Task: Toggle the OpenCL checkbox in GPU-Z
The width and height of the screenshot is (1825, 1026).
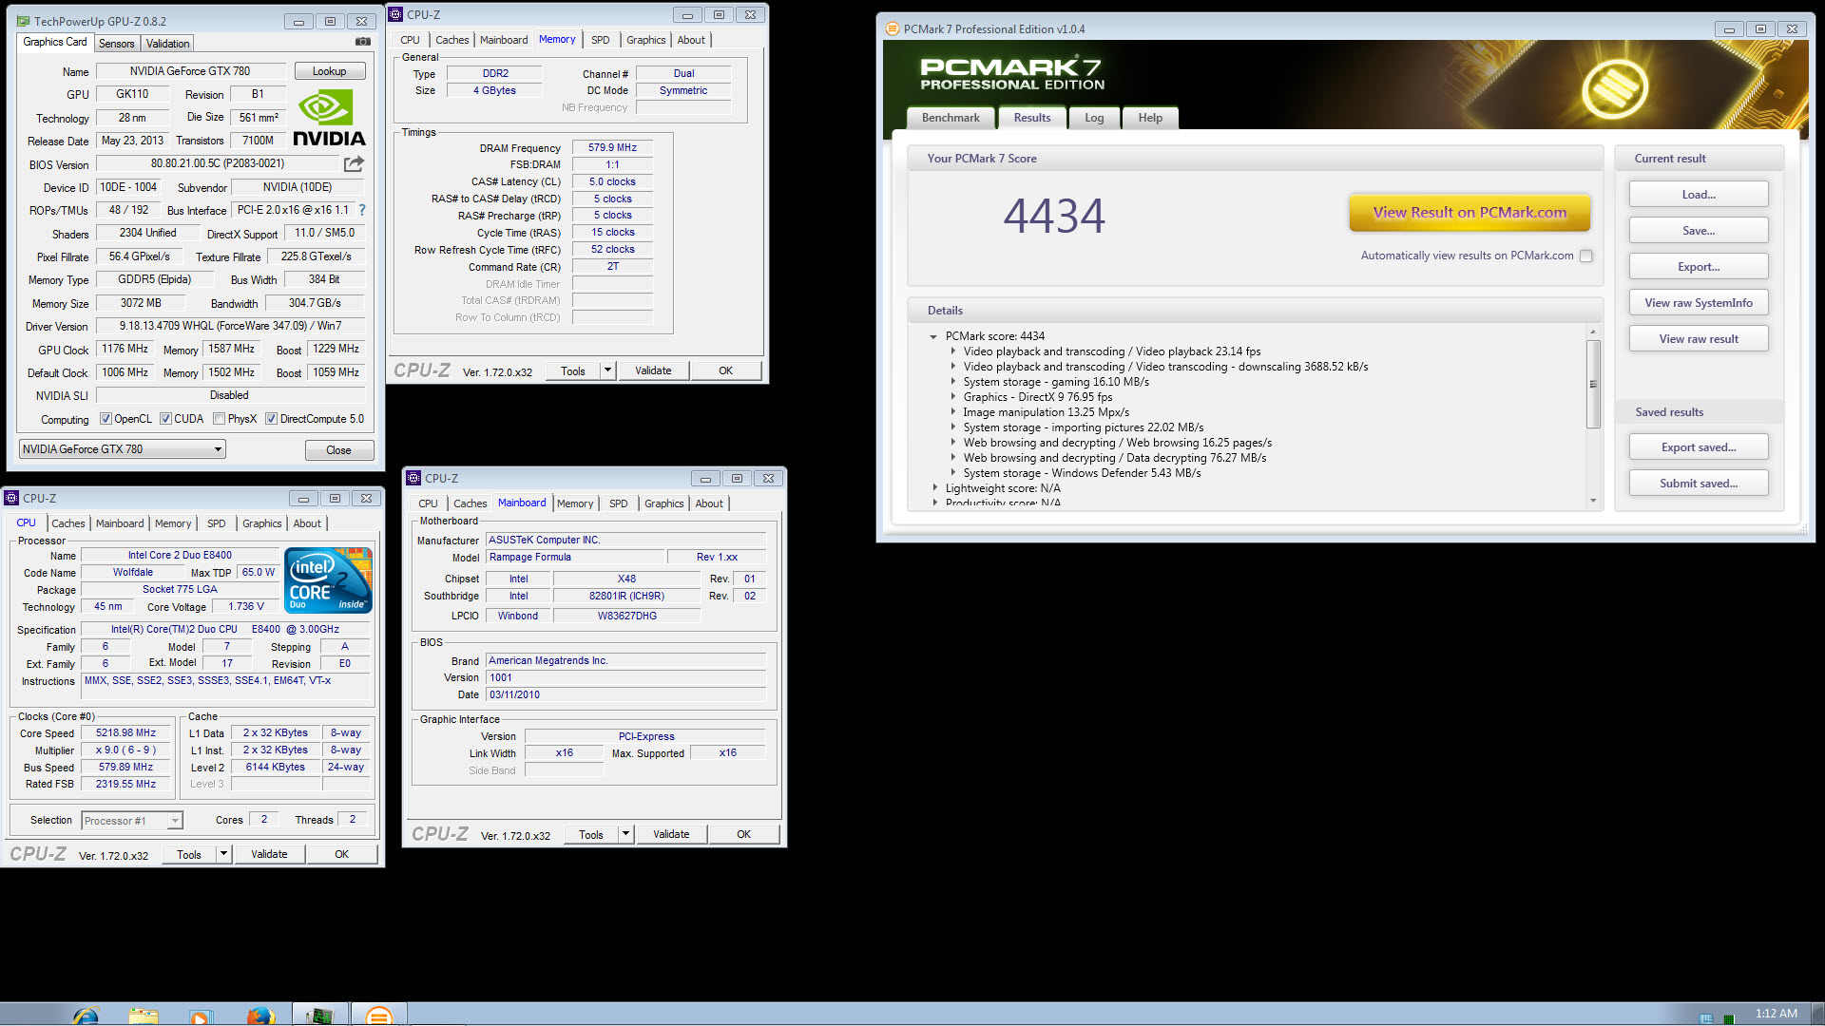Action: click(x=106, y=419)
